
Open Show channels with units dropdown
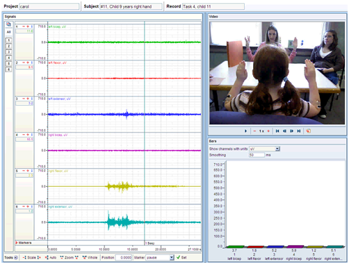pos(277,149)
